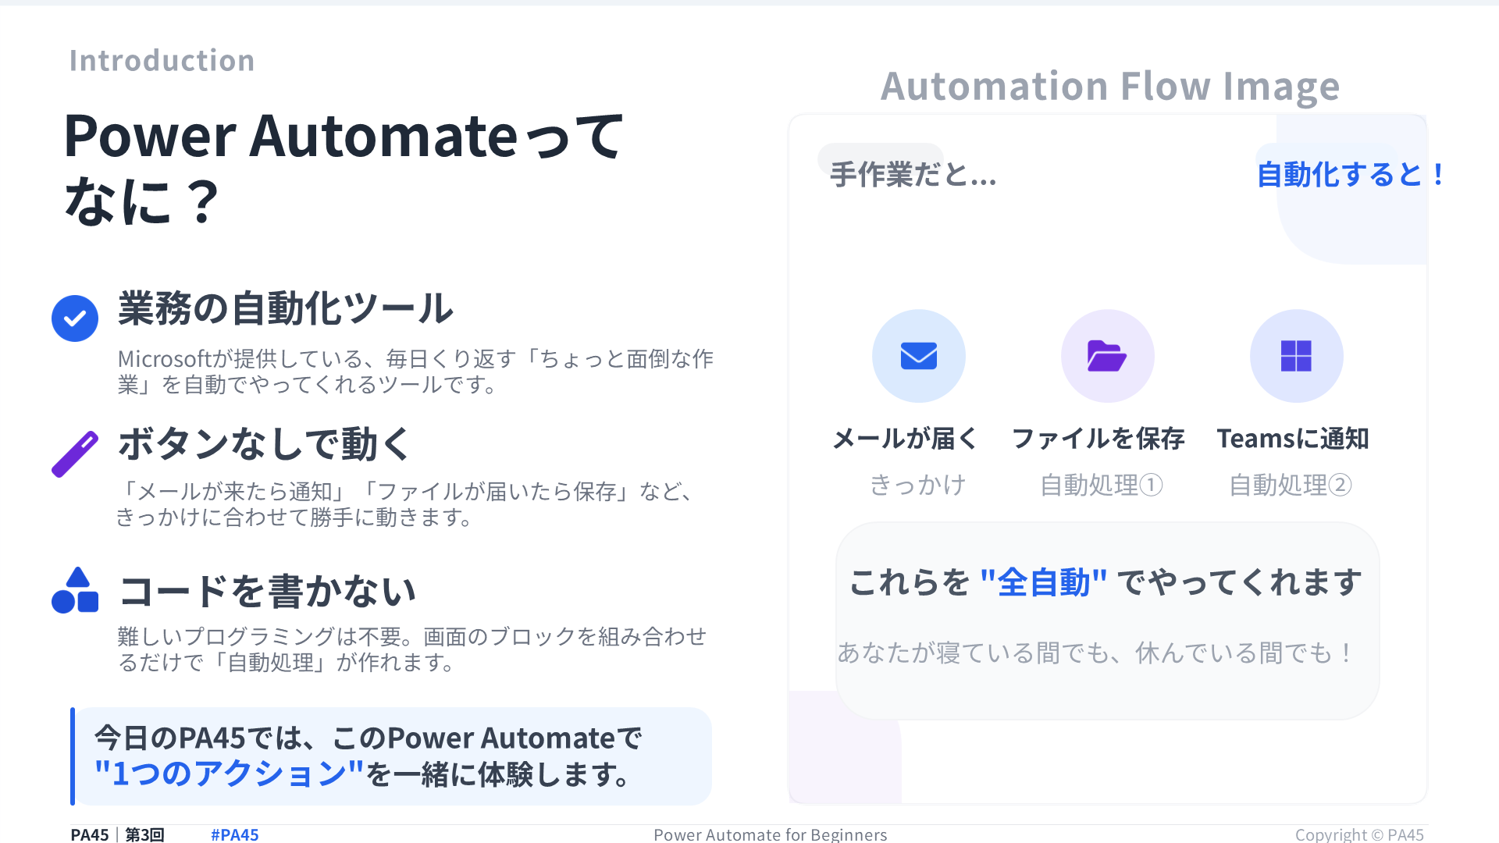
Task: Click the メールが届く label
Action: (905, 439)
